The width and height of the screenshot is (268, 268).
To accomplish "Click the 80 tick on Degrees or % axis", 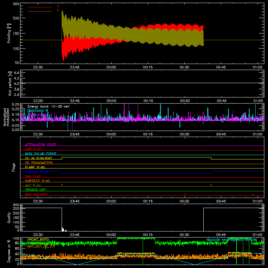I will click(x=17, y=243).
